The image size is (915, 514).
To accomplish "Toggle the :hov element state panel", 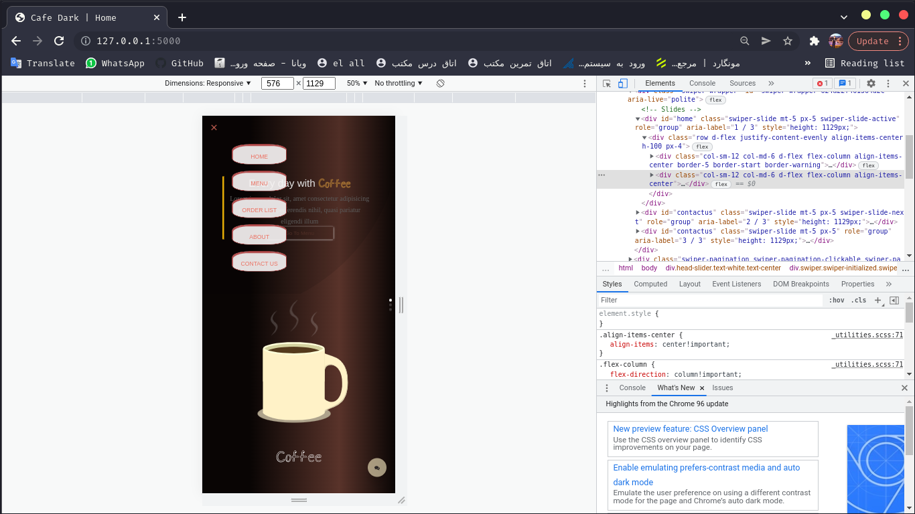I will point(837,301).
